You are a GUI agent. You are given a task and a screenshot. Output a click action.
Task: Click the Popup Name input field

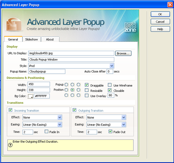47,71
